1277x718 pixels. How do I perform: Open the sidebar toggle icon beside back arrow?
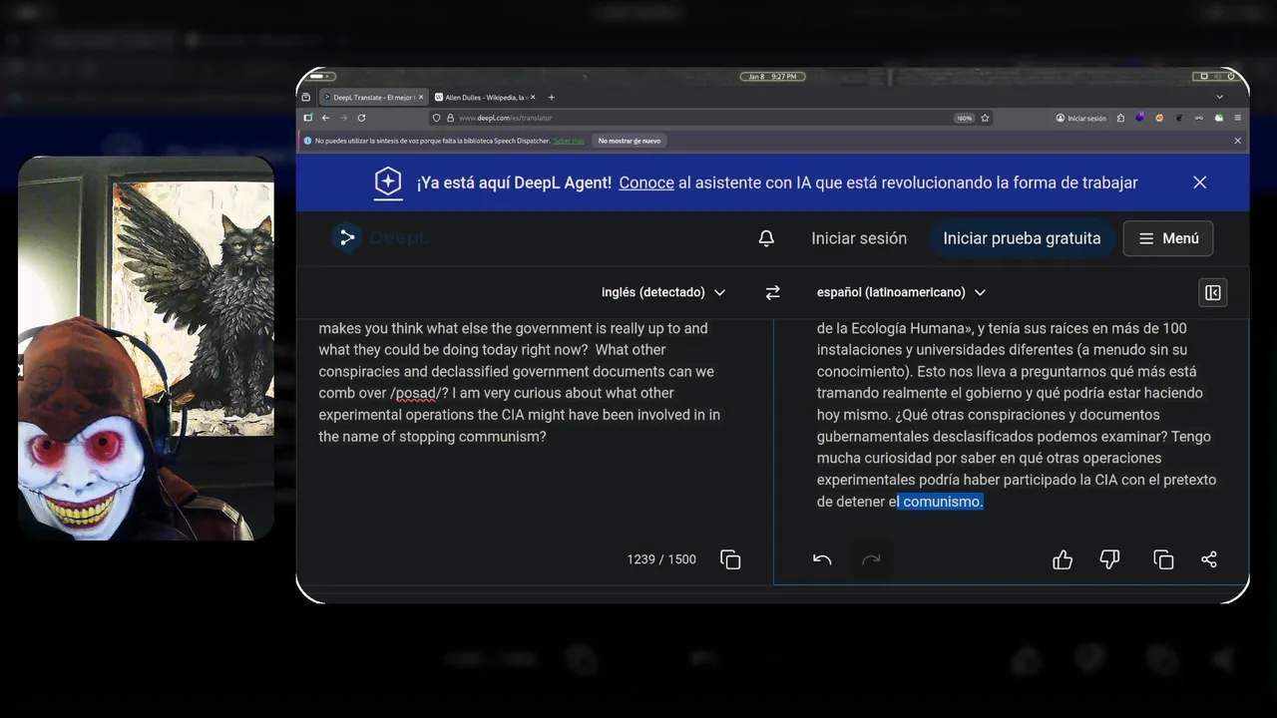click(x=307, y=118)
